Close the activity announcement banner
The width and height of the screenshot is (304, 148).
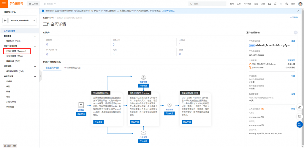(x=298, y=11)
